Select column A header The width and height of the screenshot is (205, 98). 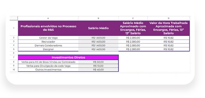click(x=48, y=18)
